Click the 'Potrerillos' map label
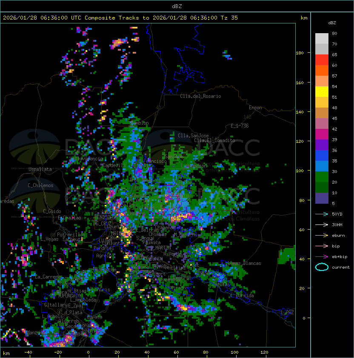 coord(71,235)
